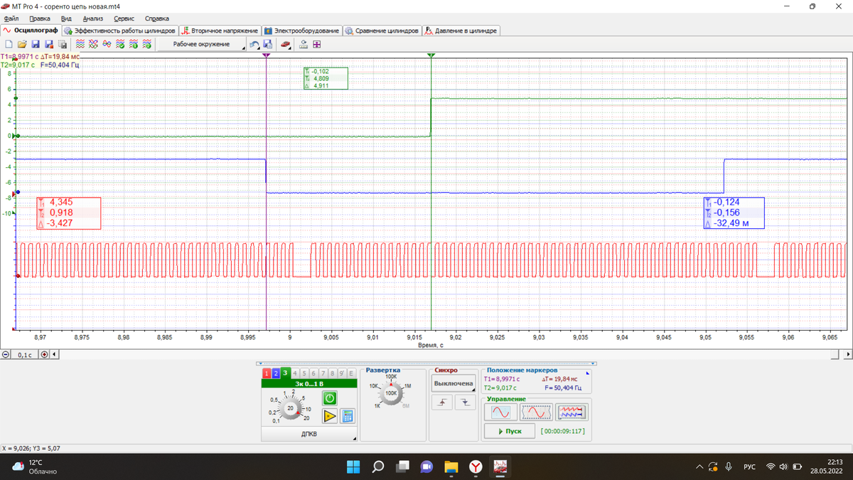This screenshot has height=480, width=853.
Task: Open Справка menu
Action: pos(157,18)
